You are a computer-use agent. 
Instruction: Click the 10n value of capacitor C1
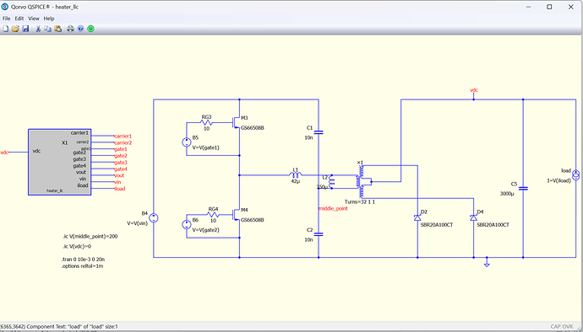click(308, 137)
